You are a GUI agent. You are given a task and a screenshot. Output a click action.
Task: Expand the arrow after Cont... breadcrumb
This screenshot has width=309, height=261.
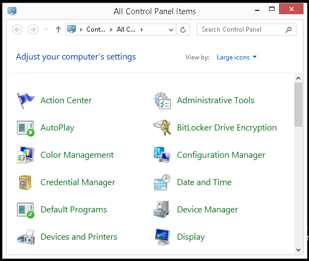click(111, 30)
